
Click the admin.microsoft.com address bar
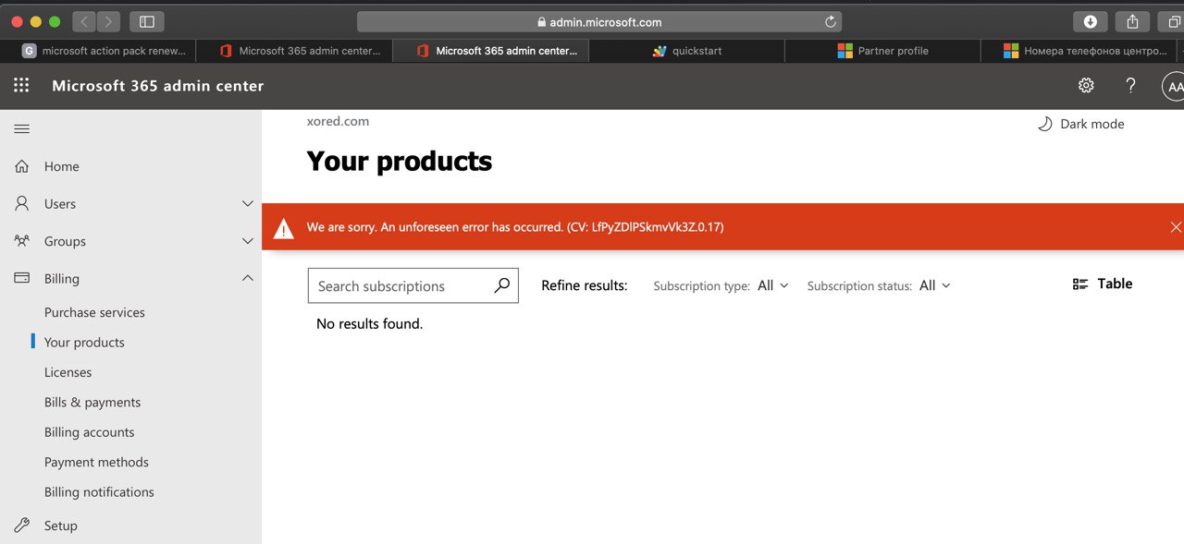598,21
